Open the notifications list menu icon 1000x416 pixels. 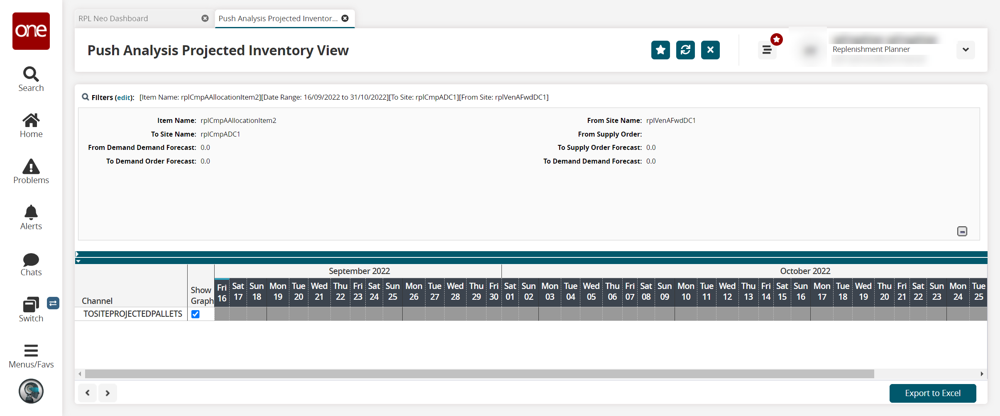pos(767,50)
